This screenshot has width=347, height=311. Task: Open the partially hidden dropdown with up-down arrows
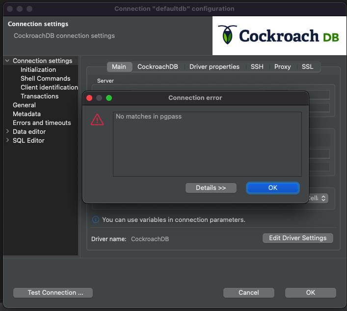coord(318,198)
